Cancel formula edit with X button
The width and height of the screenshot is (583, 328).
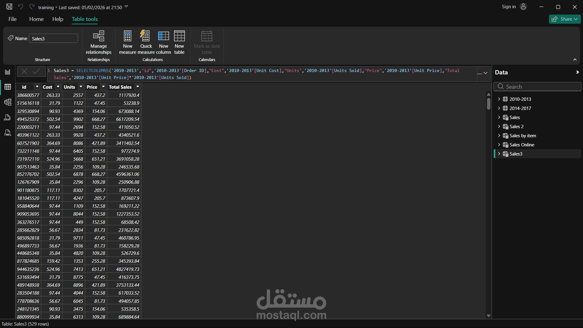24,71
